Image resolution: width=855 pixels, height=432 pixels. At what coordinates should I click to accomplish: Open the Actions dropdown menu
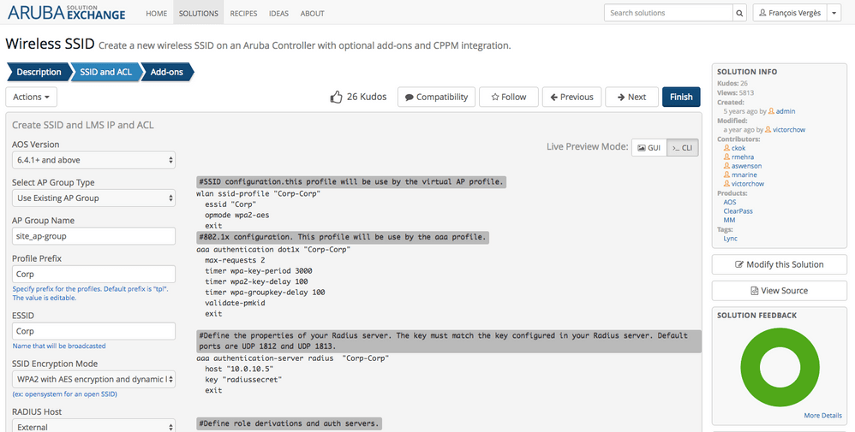tap(34, 98)
